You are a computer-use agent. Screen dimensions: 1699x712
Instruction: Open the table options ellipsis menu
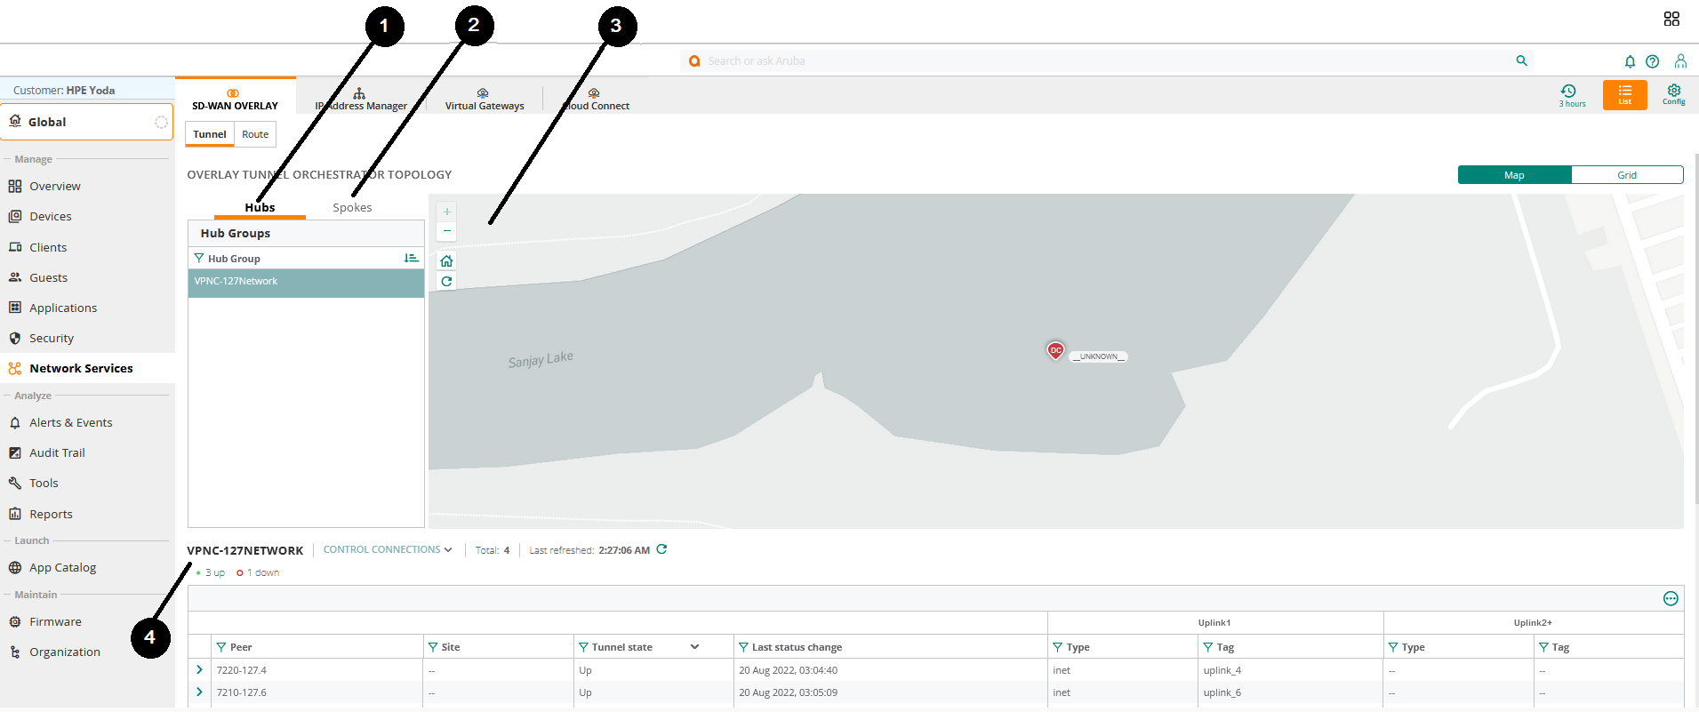[1671, 598]
